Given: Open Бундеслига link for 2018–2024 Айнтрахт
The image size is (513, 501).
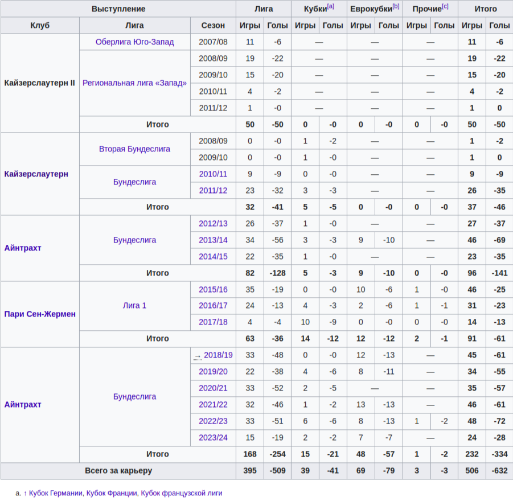Looking at the screenshot, I should pyautogui.click(x=134, y=397).
